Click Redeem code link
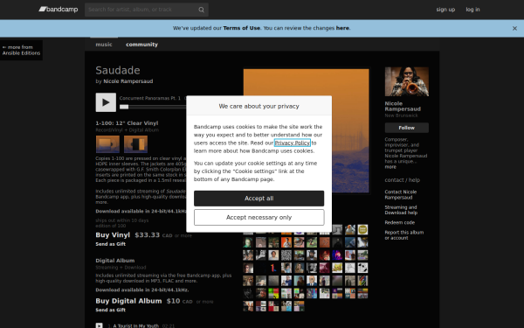Viewport: 524px width, 328px height. [x=400, y=222]
